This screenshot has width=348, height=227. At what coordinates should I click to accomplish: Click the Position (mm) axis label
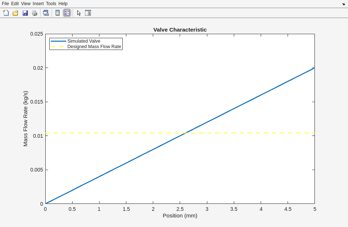click(x=180, y=216)
